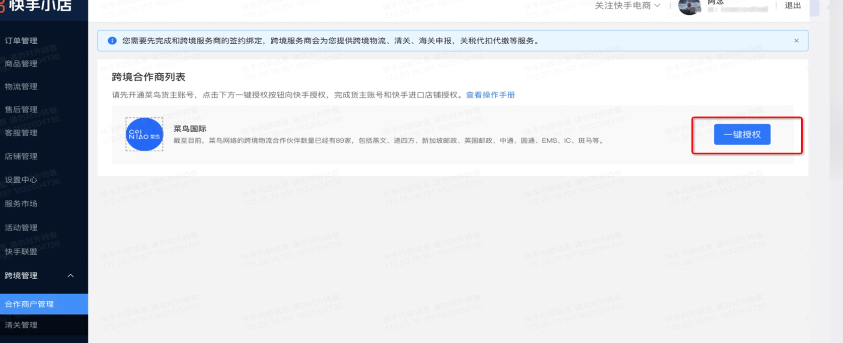843x343 pixels.
Task: Click the 一键授权 authorize button
Action: pos(742,135)
